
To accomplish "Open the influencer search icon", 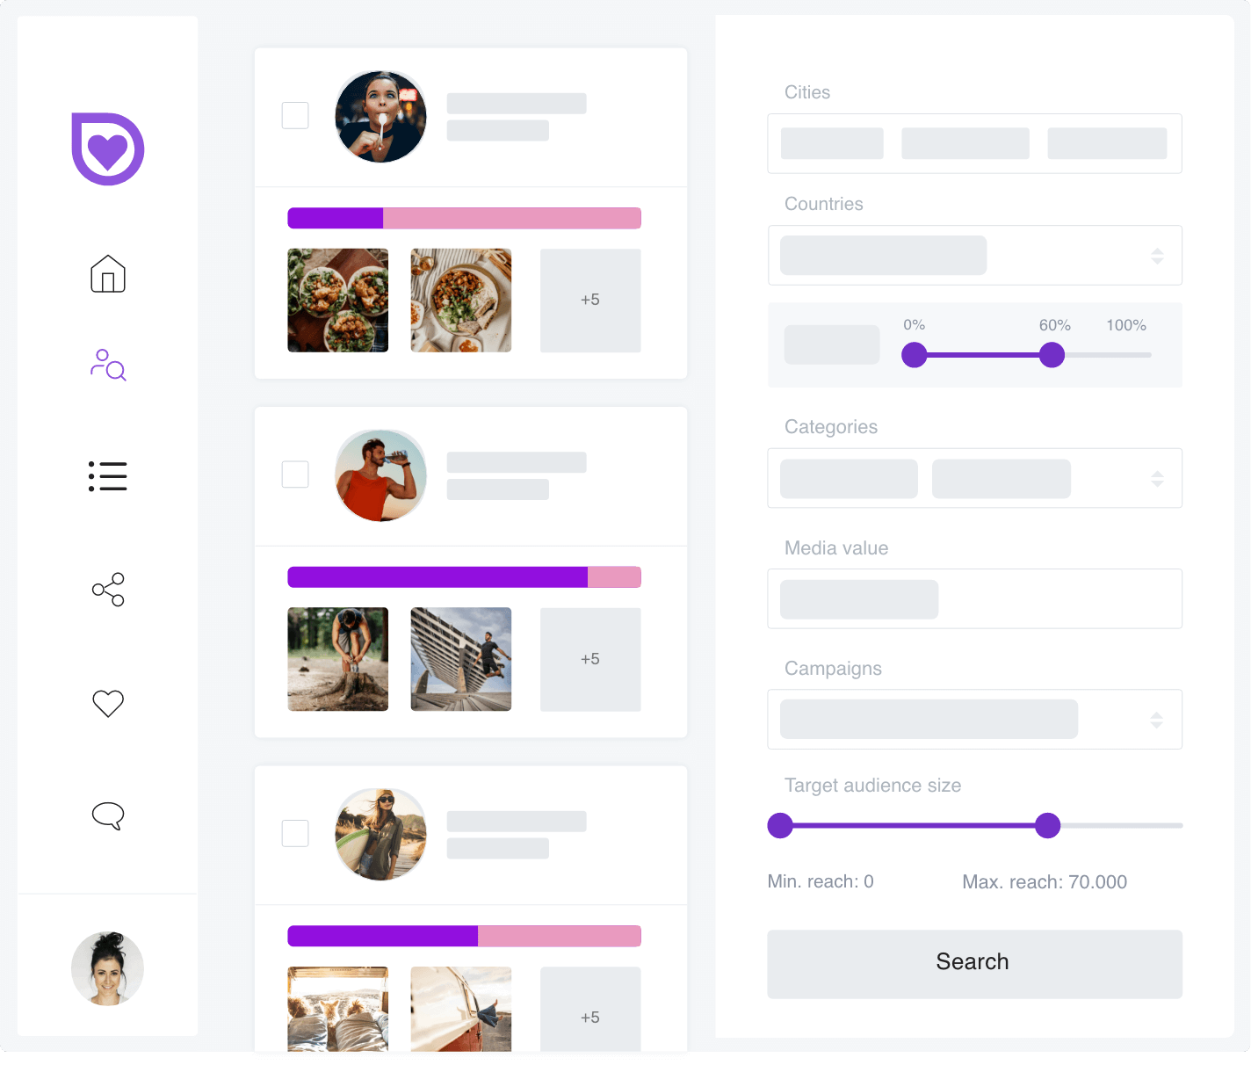I will pyautogui.click(x=108, y=365).
